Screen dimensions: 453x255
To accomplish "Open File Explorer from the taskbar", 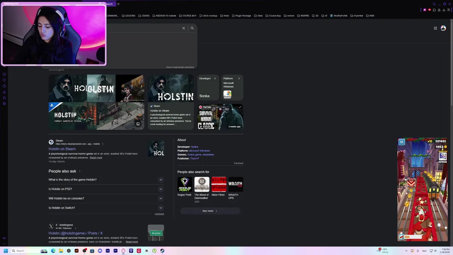I will [61, 251].
